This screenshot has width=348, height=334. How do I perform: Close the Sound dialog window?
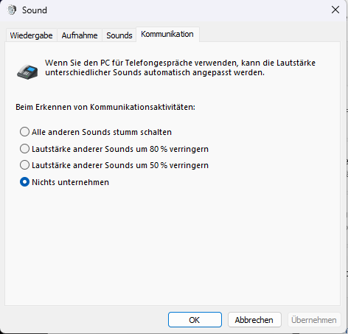pos(335,10)
